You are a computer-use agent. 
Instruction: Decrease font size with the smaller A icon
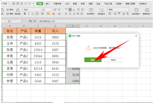coord(59,10)
